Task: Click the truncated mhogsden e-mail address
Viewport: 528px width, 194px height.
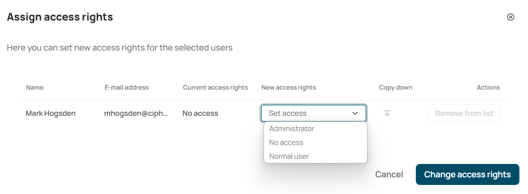Action: [x=136, y=113]
